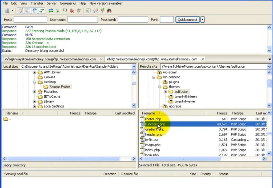The image size is (273, 188).
Task: Click the New version available! link
Action: (106, 3)
